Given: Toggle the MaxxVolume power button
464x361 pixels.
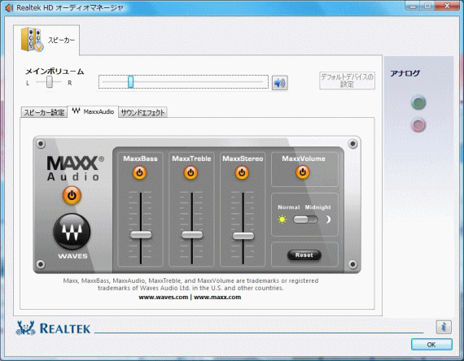Looking at the screenshot, I should coord(303,172).
